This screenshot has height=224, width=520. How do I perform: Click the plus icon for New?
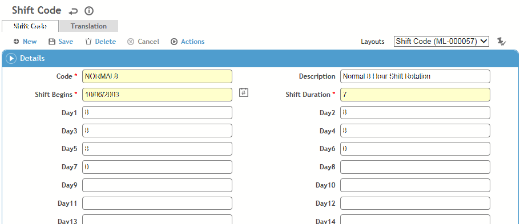coord(16,42)
